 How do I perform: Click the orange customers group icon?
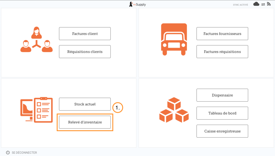pos(36,40)
